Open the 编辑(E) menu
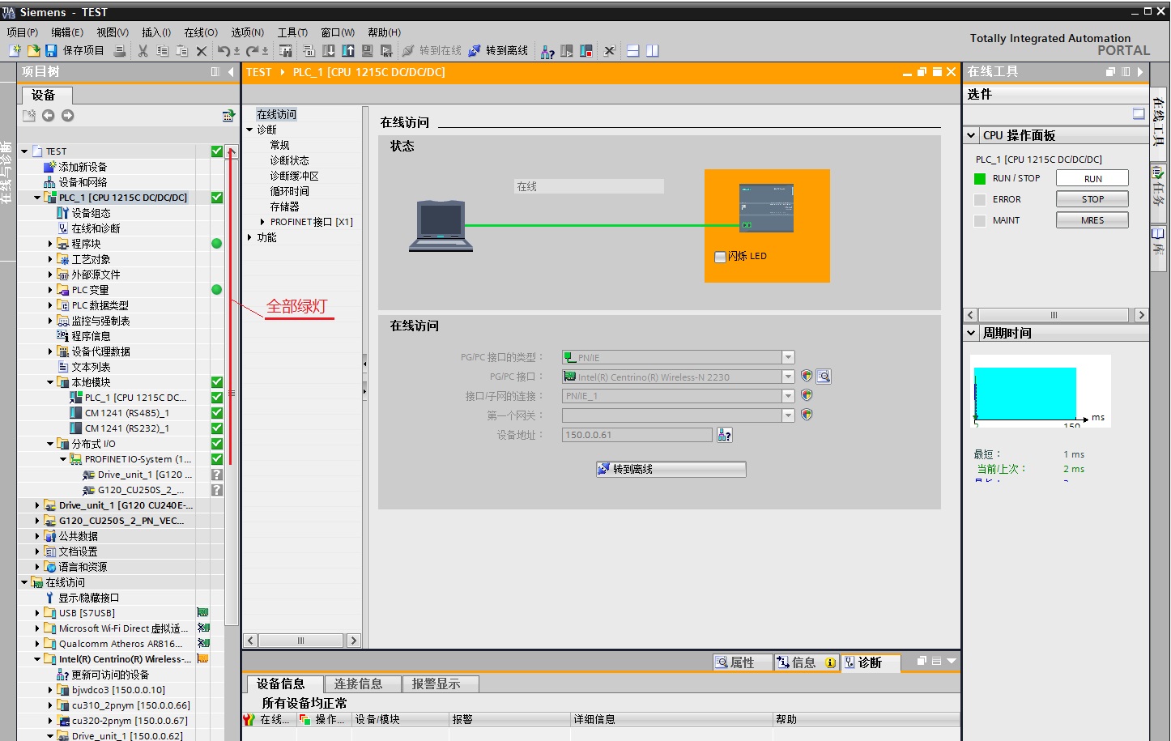Viewport: 1171px width, 741px height. [67, 32]
